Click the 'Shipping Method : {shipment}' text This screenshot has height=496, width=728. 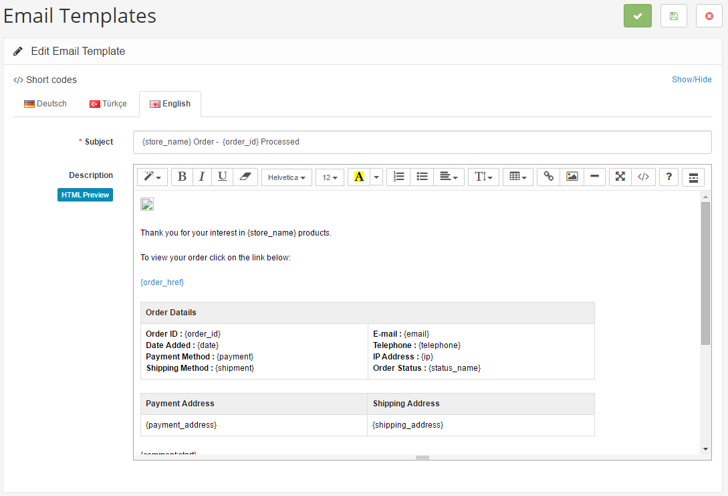pyautogui.click(x=200, y=368)
